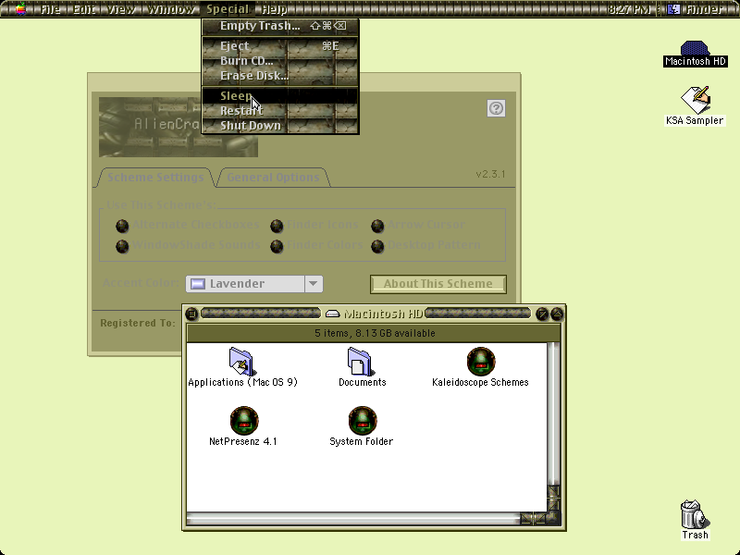Click the About This Scheme button
The height and width of the screenshot is (555, 740).
coord(438,284)
